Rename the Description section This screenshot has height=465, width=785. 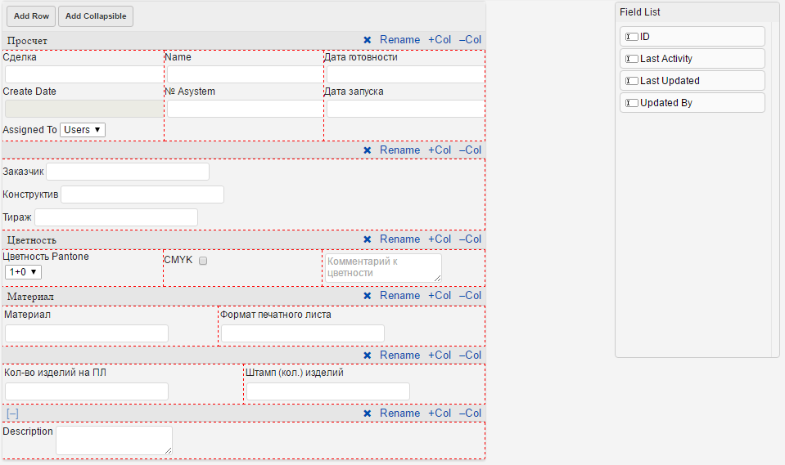point(399,413)
